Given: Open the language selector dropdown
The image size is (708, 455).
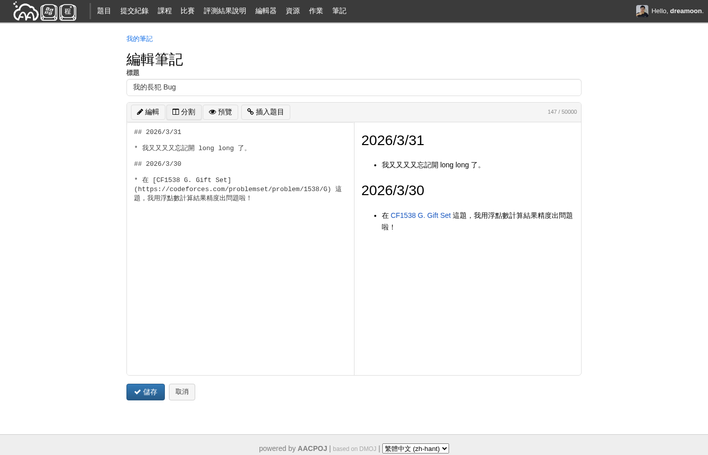Looking at the screenshot, I should [x=415, y=448].
